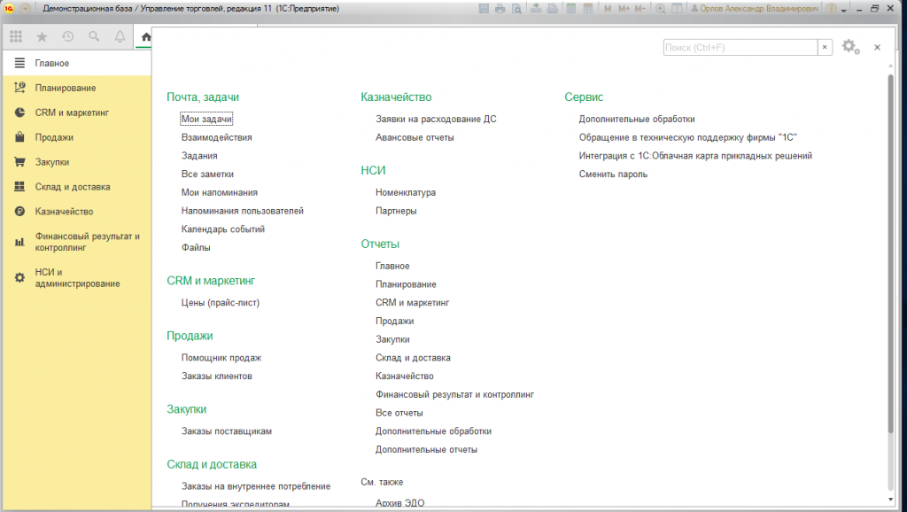Image resolution: width=907 pixels, height=512 pixels.
Task: Open the info icon in title bar
Action: (x=831, y=9)
